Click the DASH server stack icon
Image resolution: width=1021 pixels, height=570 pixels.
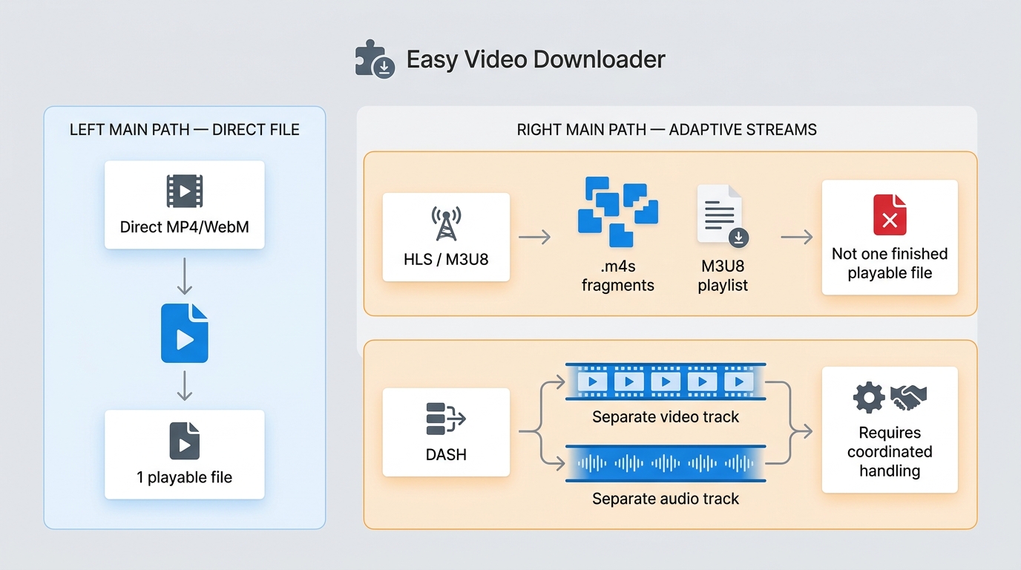click(446, 419)
